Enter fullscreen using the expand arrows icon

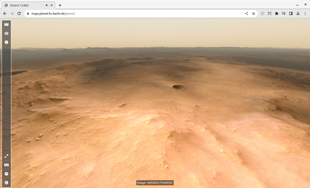(x=6, y=156)
